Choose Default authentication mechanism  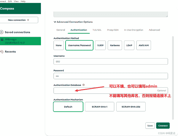coord(68,107)
